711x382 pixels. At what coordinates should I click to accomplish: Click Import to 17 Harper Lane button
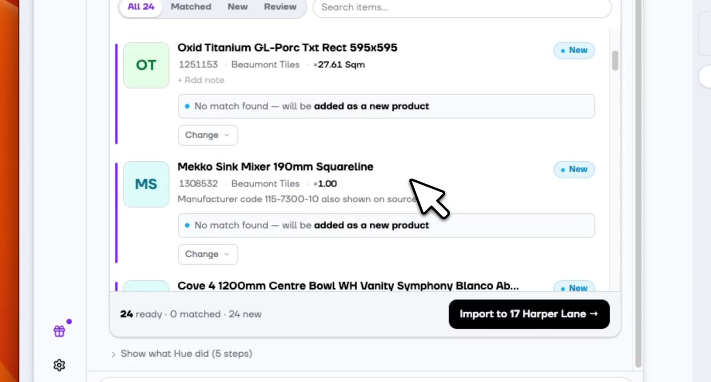click(529, 314)
